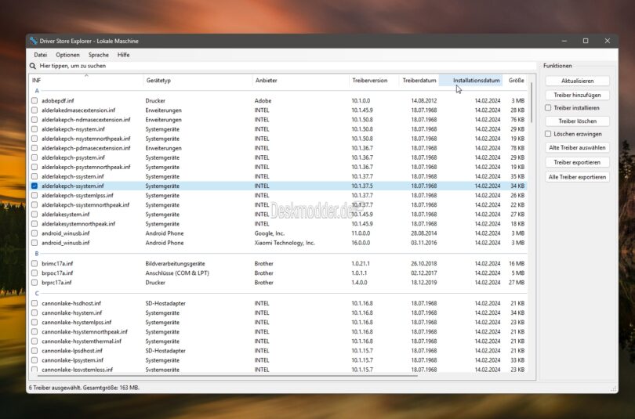Check the adobepdf.inf driver checkbox
This screenshot has height=419, width=635.
pos(34,101)
